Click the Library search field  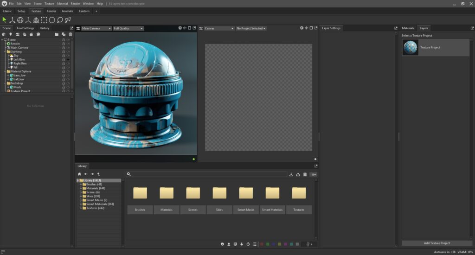click(x=209, y=174)
